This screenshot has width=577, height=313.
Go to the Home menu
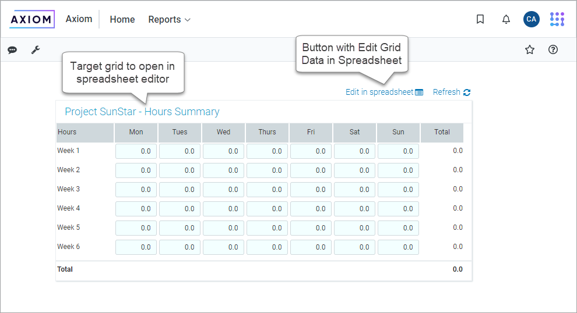click(122, 19)
